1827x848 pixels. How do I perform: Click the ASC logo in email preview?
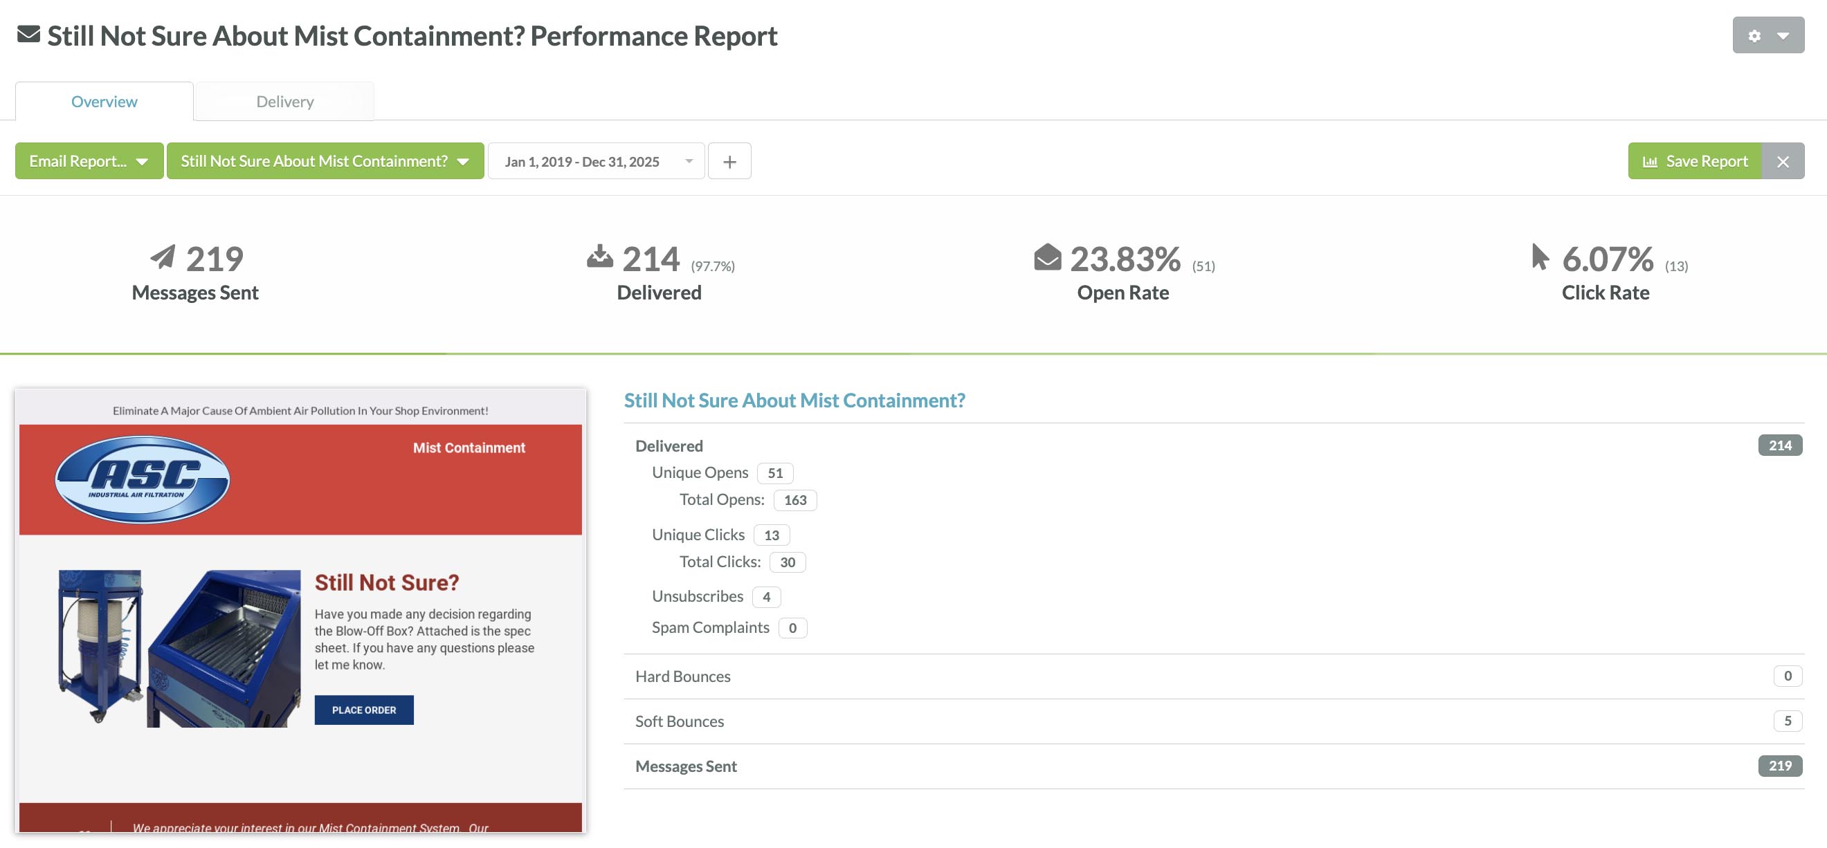pyautogui.click(x=143, y=479)
